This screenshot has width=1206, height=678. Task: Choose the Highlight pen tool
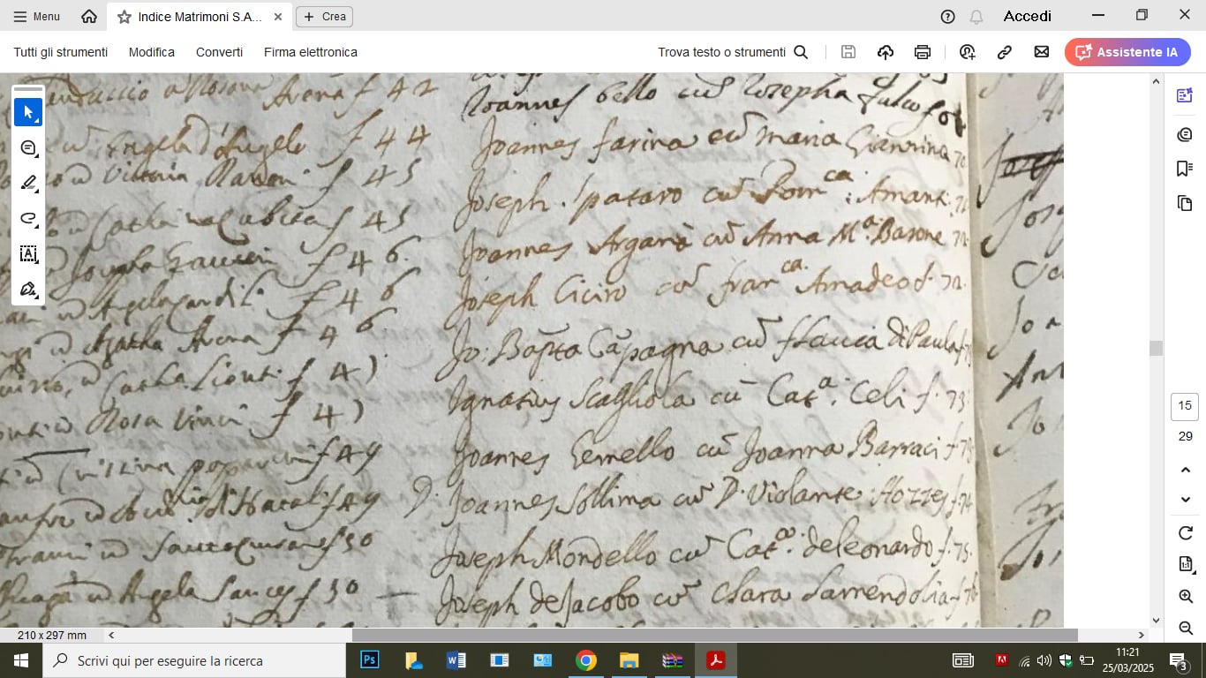coord(28,183)
